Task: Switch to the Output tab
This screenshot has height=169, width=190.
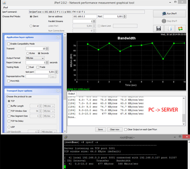Action: pos(72,94)
